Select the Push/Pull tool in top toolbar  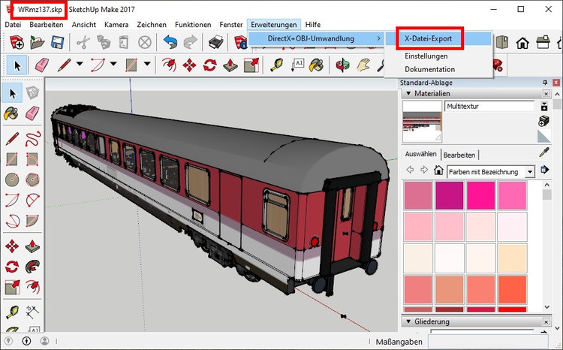230,65
